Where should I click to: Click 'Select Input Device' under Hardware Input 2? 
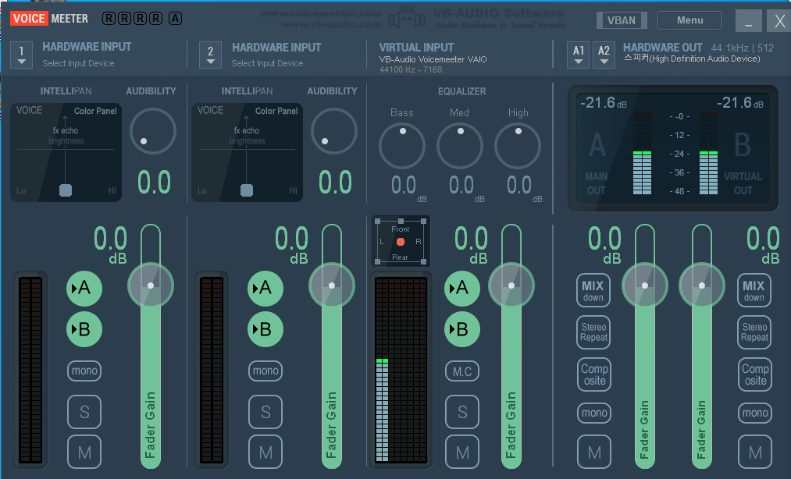click(267, 63)
